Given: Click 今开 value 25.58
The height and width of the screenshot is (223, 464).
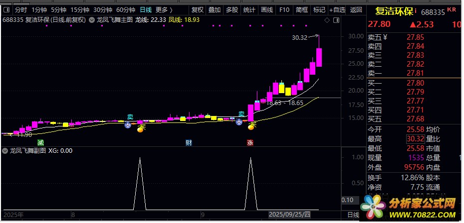Looking at the screenshot, I should click(415, 129).
